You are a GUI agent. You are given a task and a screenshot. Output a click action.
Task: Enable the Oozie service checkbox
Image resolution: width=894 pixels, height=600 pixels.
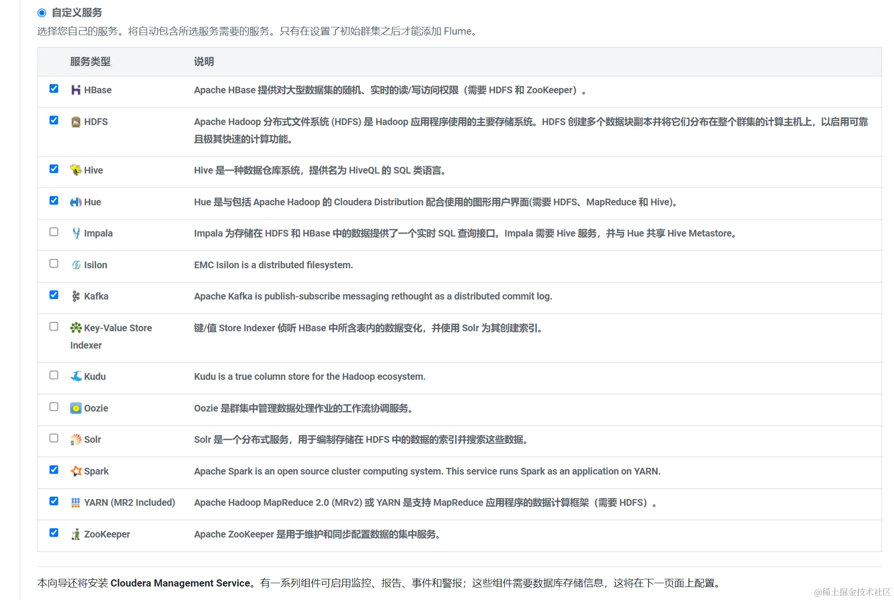click(x=54, y=407)
